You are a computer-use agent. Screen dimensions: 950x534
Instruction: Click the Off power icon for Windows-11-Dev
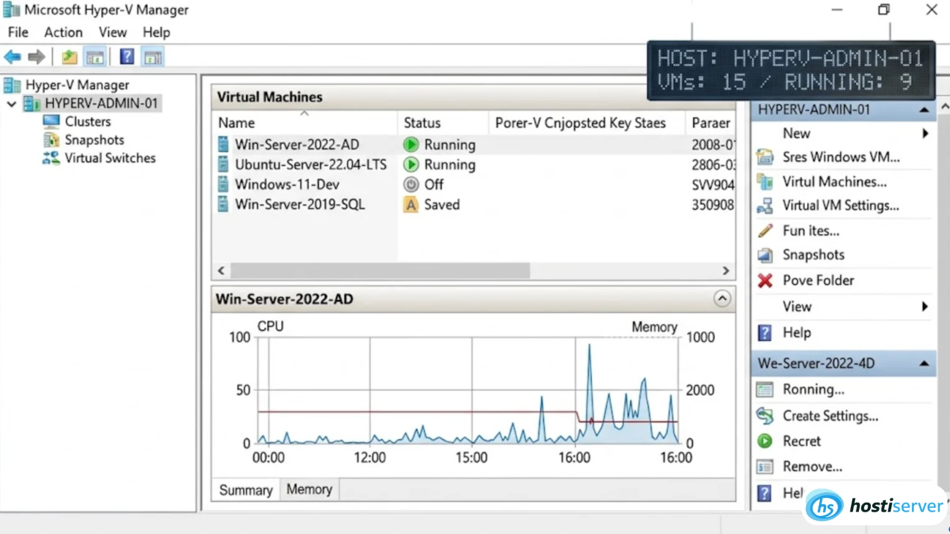point(411,185)
